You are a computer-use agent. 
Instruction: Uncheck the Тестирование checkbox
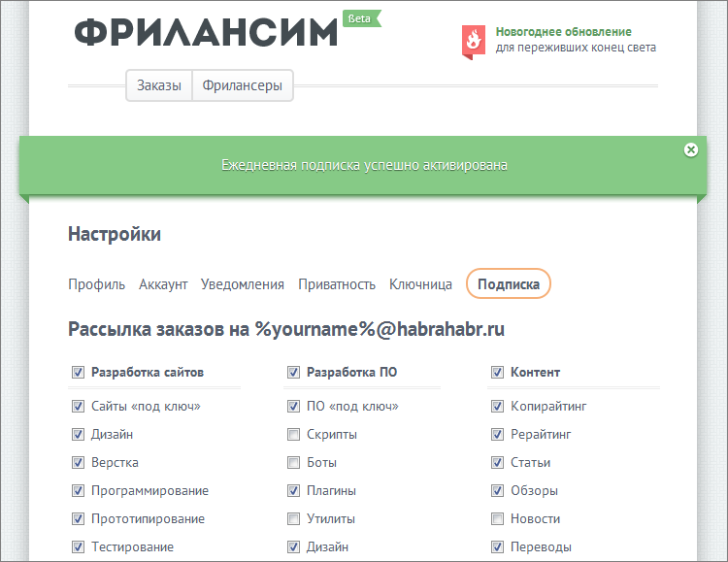[x=78, y=546]
